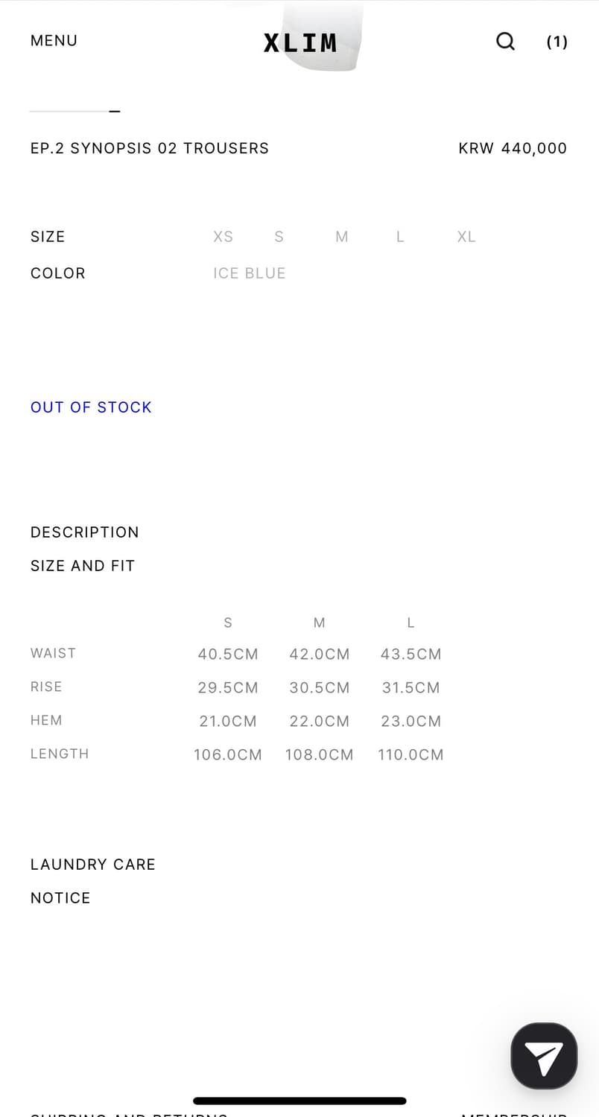The image size is (599, 1117).
Task: Open the cart showing (1) item
Action: click(557, 42)
